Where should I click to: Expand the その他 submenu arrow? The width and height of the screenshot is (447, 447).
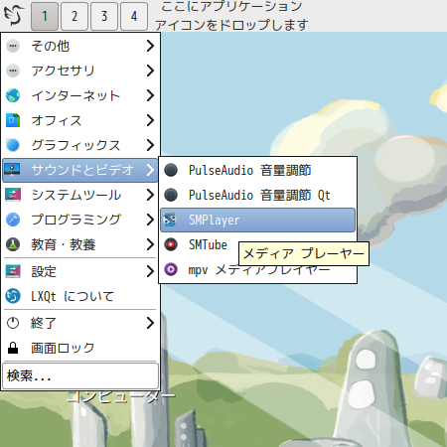pyautogui.click(x=150, y=46)
